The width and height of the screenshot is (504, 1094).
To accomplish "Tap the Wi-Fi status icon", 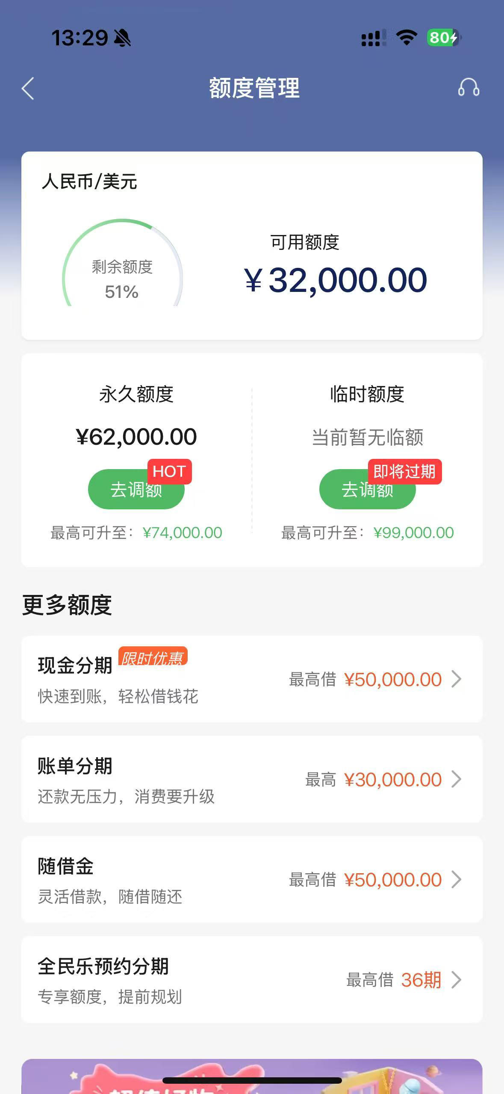I will pyautogui.click(x=407, y=38).
